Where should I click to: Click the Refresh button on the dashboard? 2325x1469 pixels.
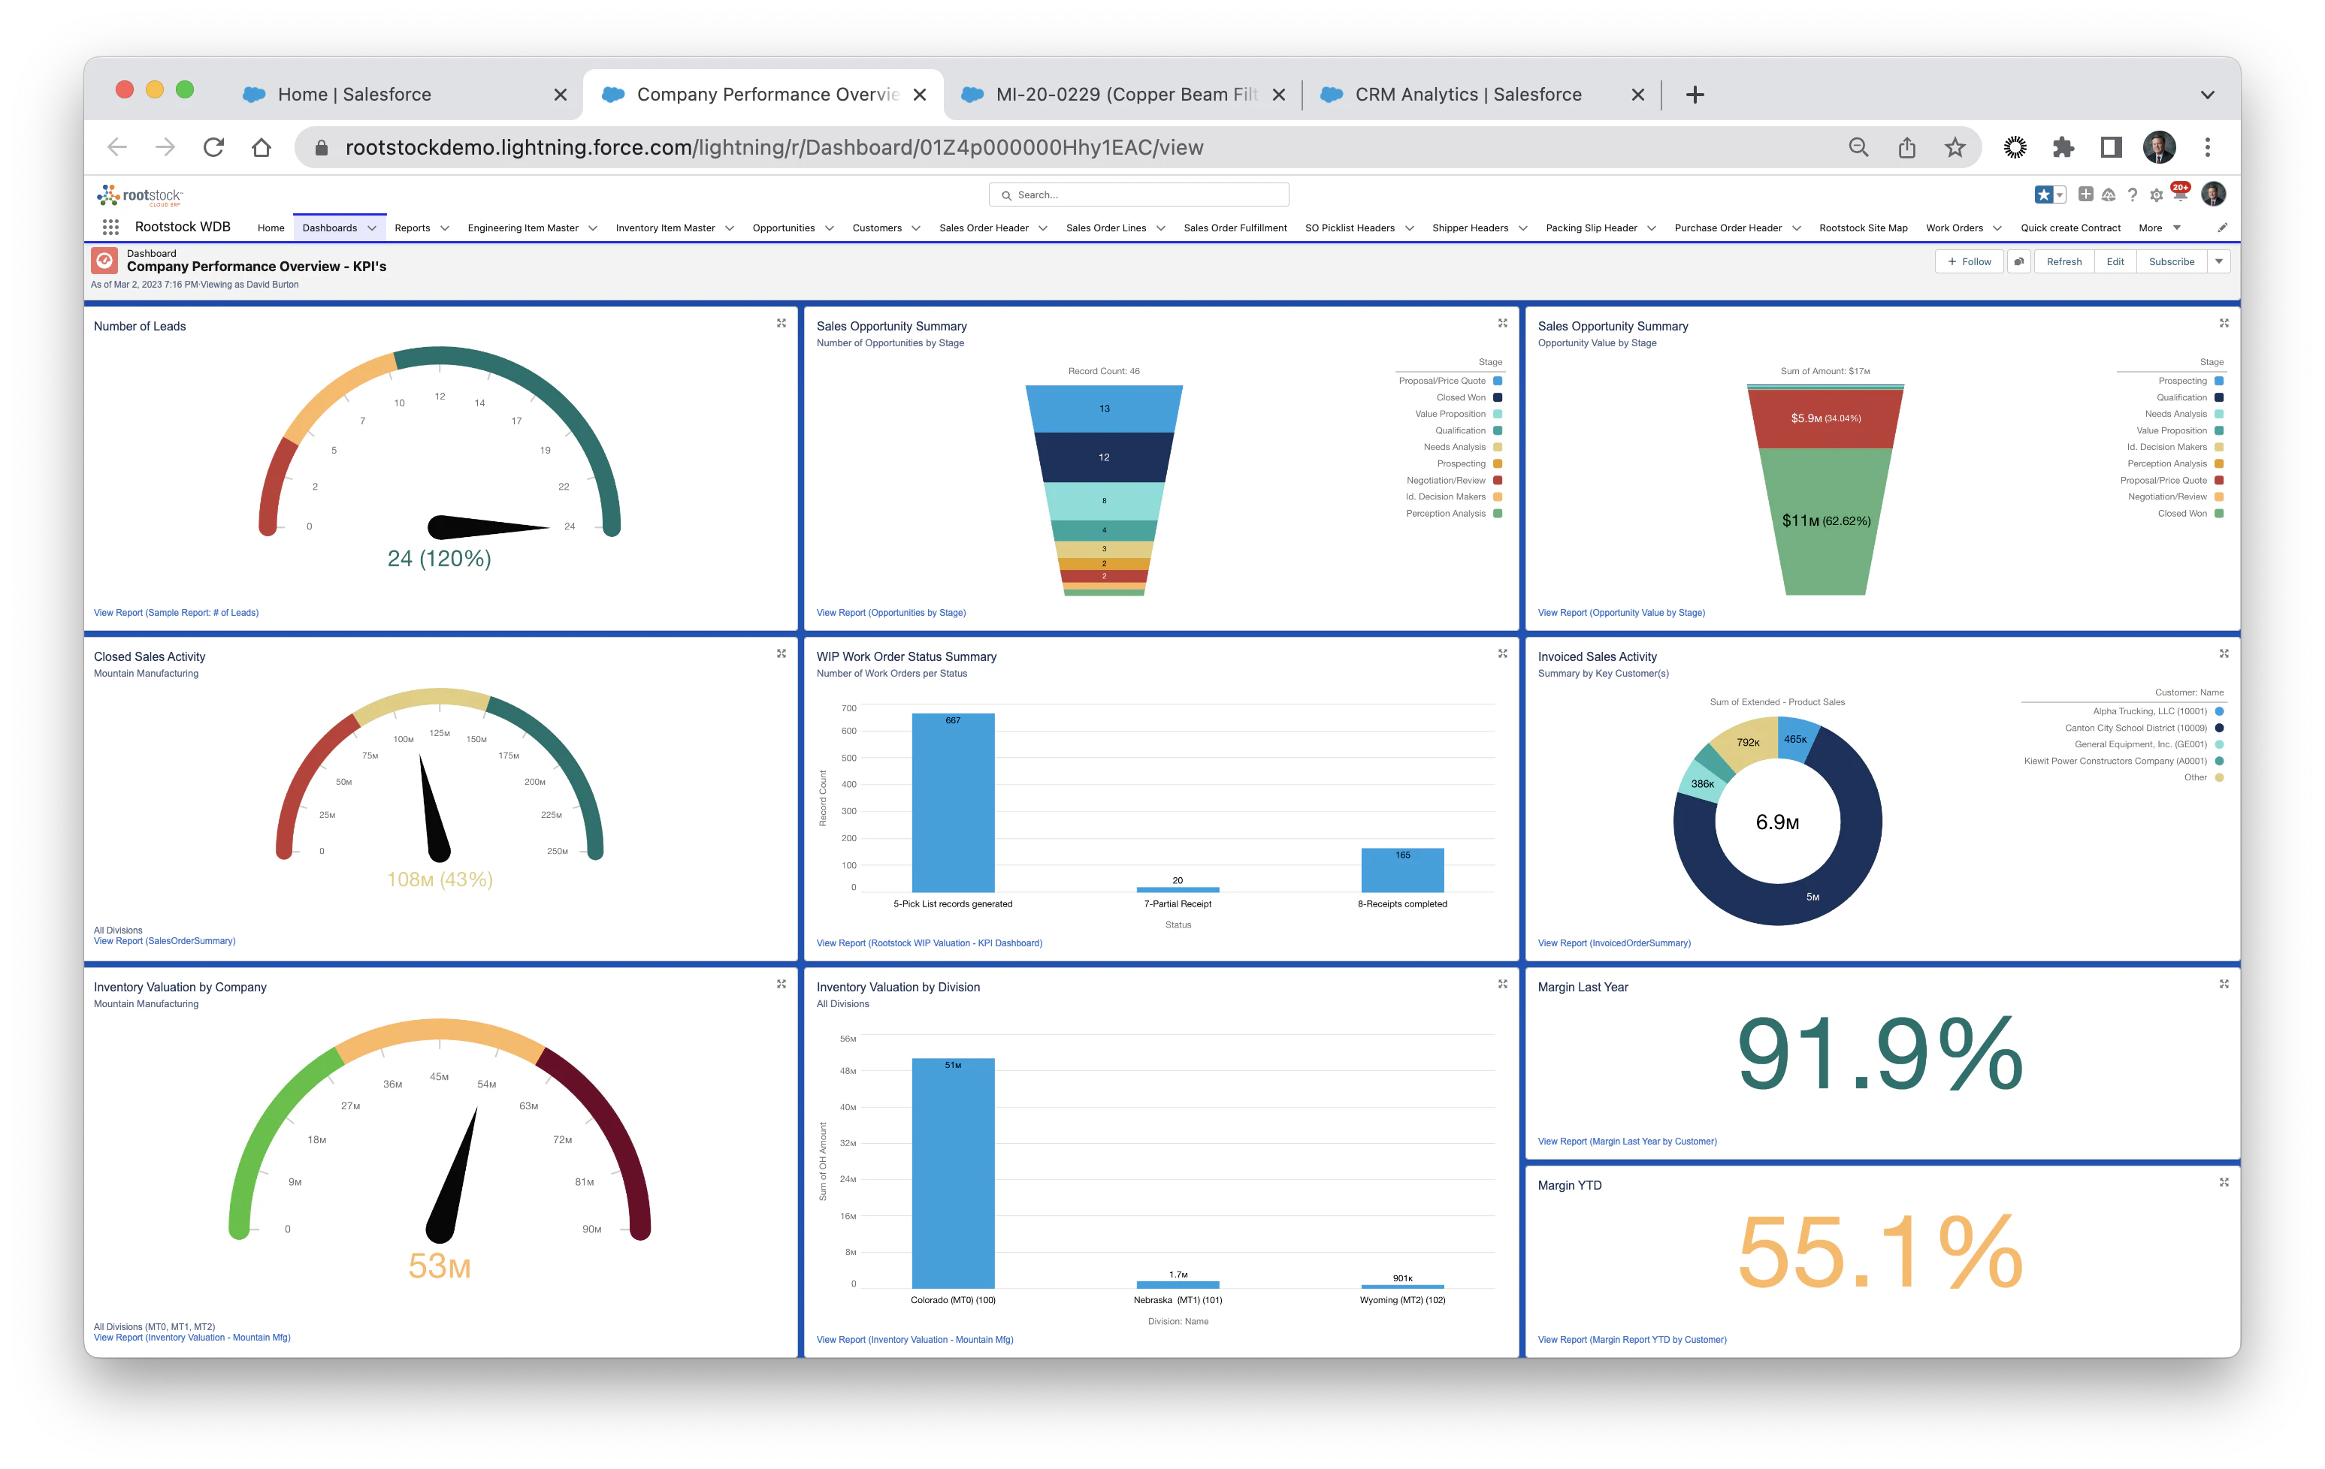(2064, 261)
